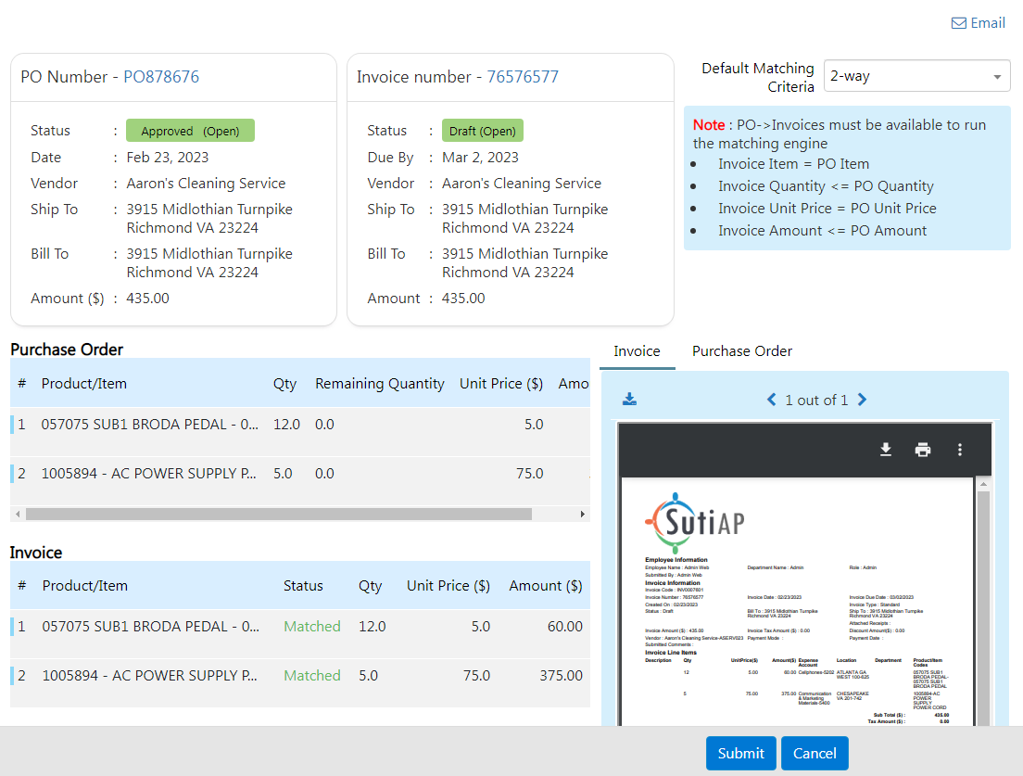Open the PO878676 purchase order link

point(161,77)
